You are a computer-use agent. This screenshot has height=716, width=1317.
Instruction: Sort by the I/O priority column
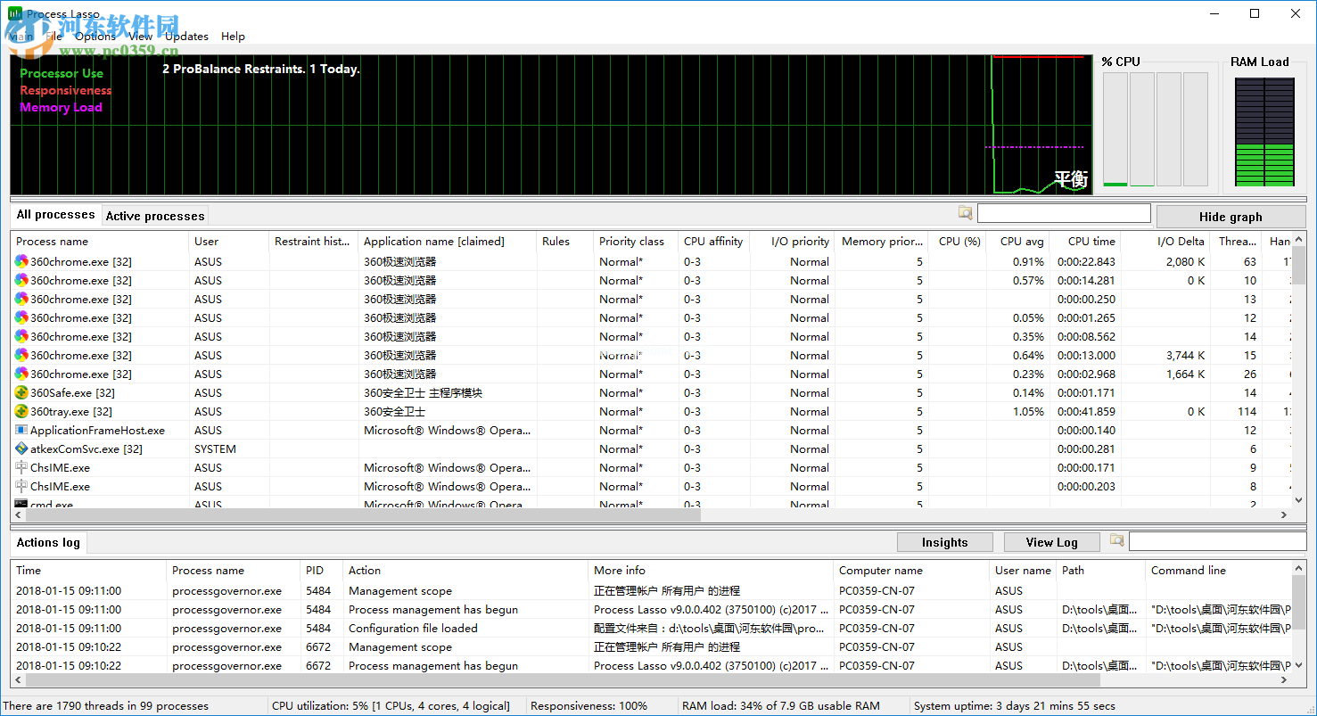click(791, 242)
